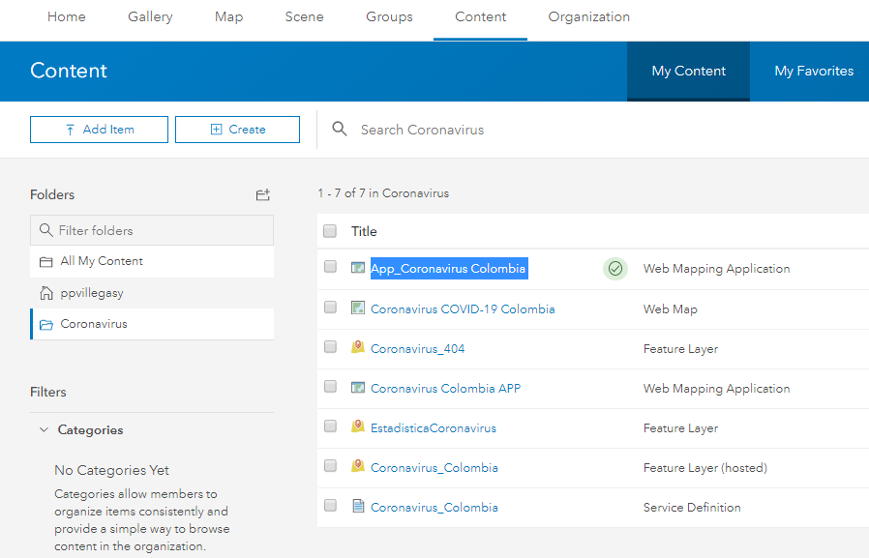
Task: Click inside the Filter folders field
Action: pyautogui.click(x=152, y=229)
